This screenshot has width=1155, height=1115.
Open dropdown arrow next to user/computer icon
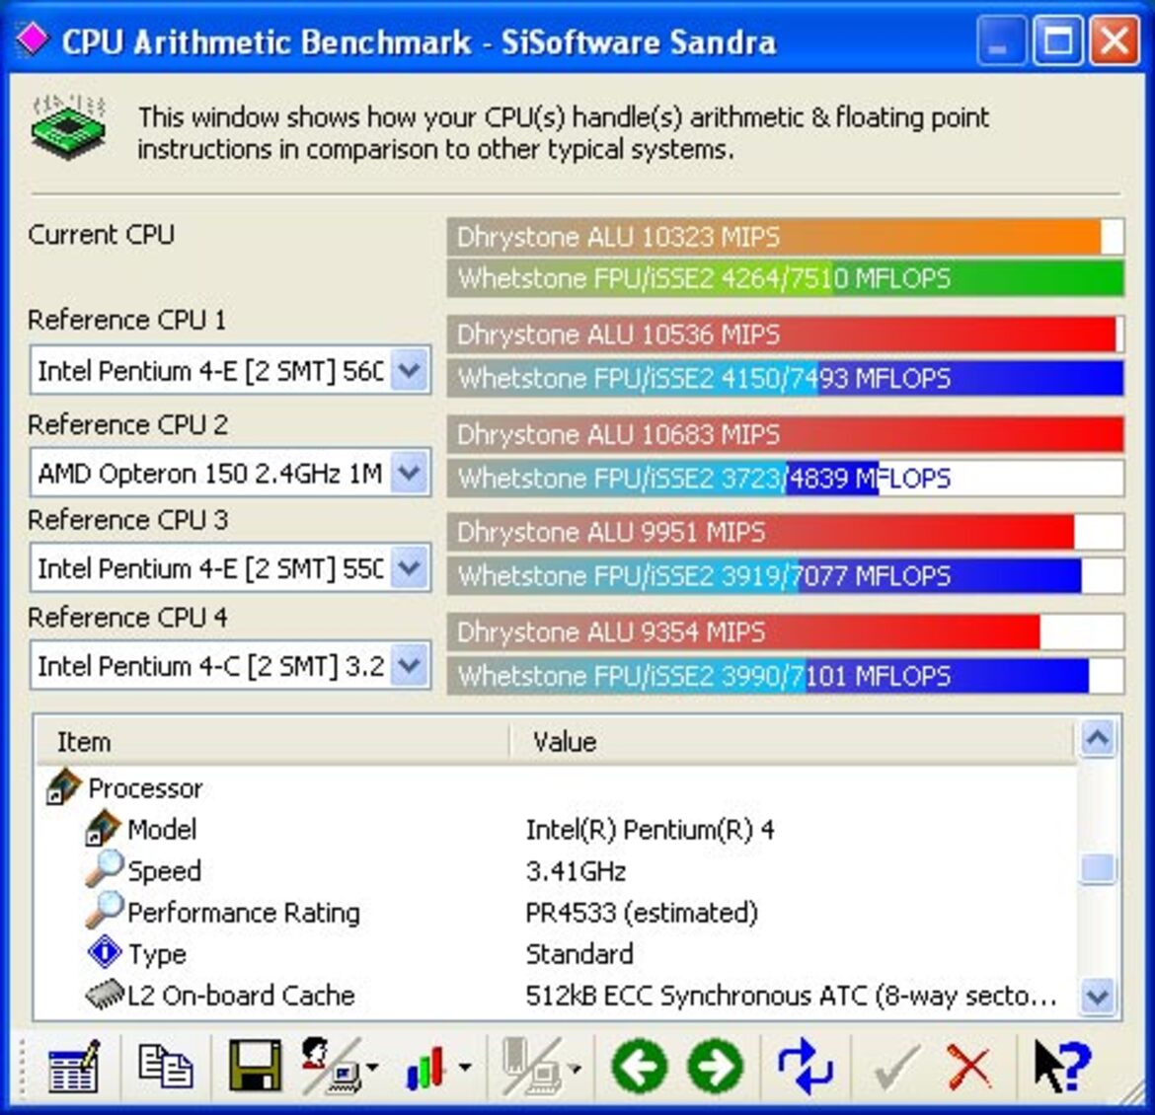point(372,1067)
